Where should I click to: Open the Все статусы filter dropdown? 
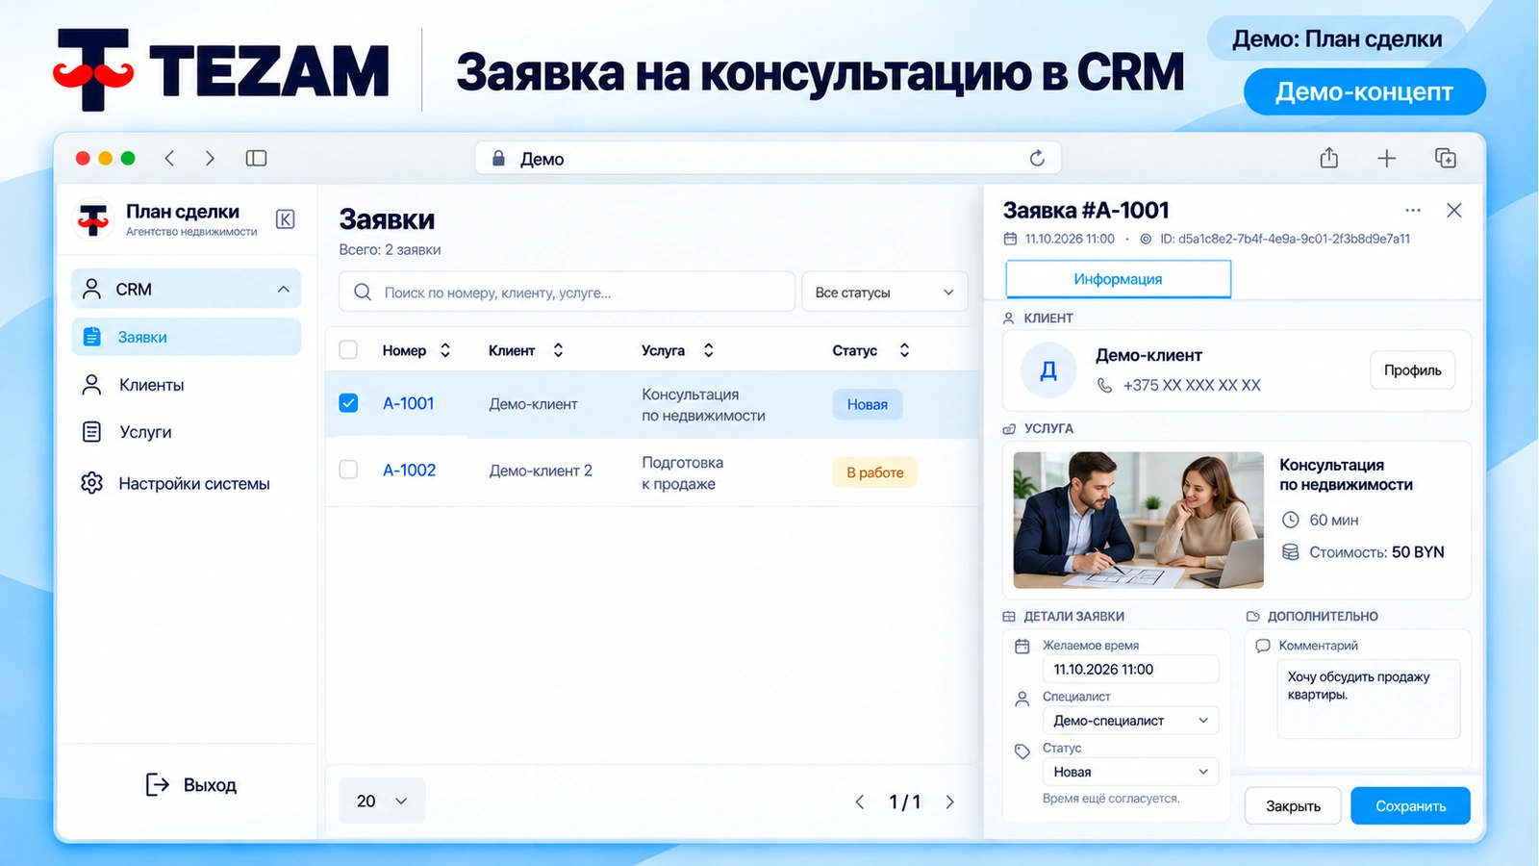point(884,292)
